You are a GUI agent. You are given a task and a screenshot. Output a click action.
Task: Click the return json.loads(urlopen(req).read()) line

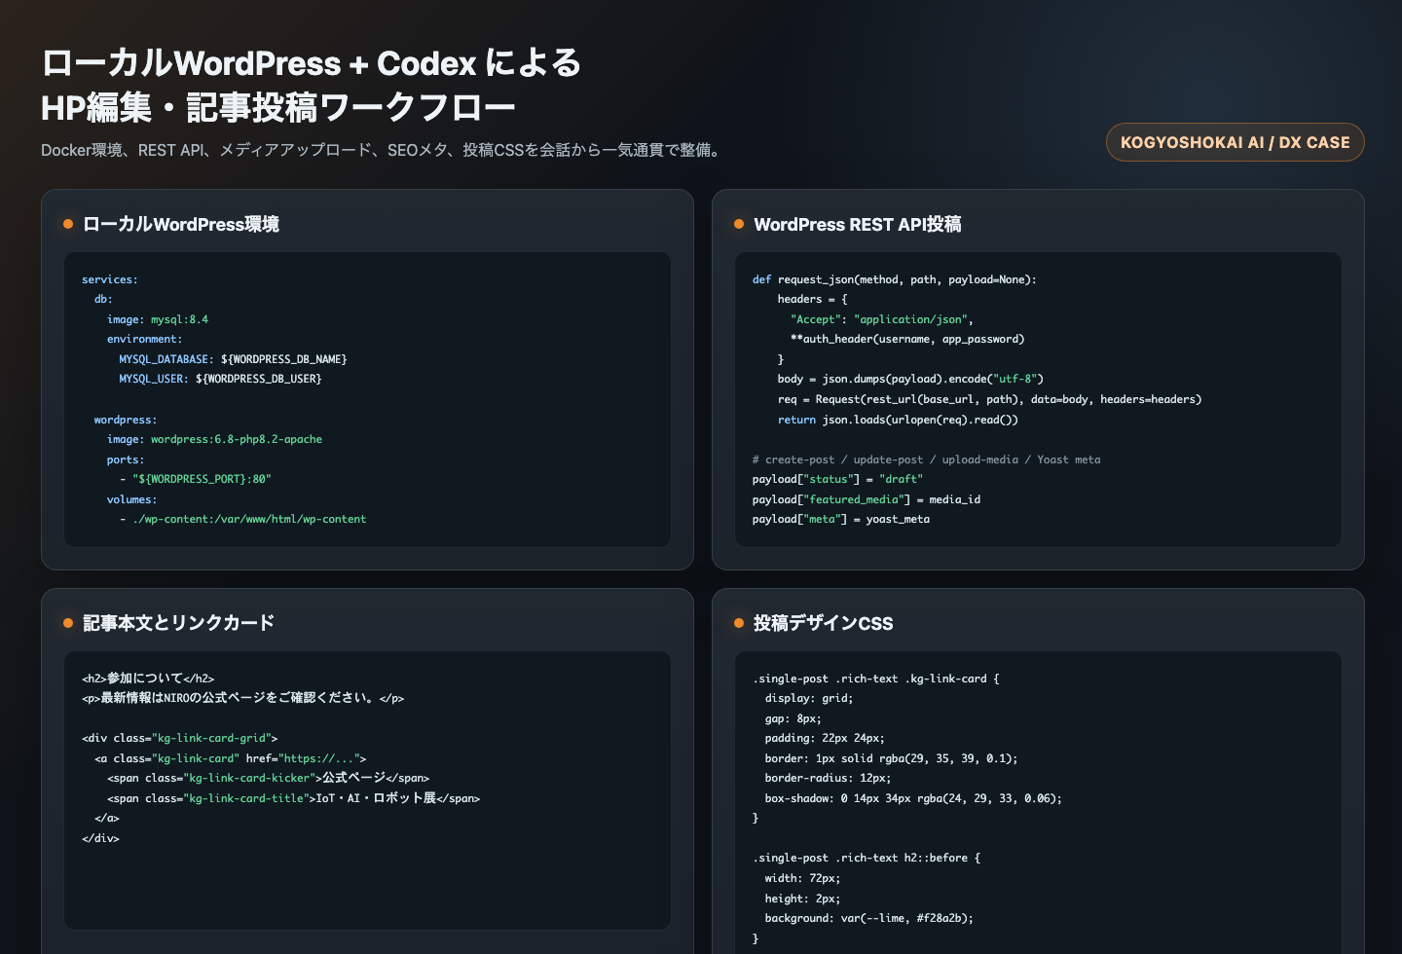point(898,420)
